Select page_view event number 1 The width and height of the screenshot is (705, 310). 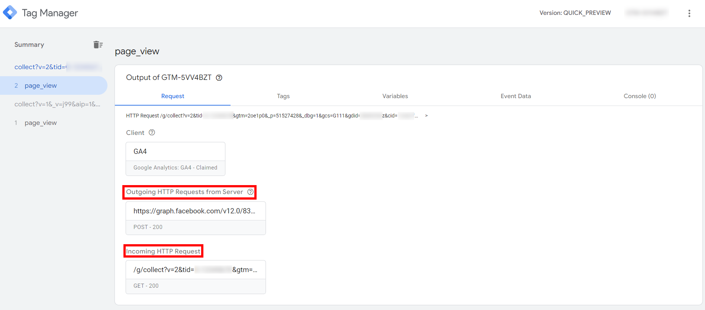click(41, 123)
